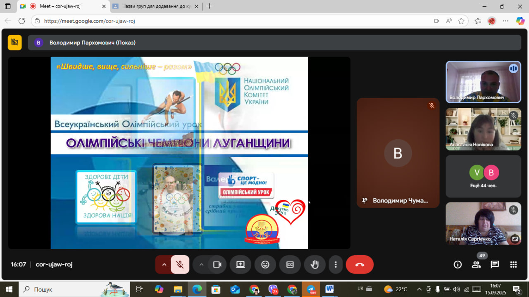Click the Пошук taskbar search field
Screen dimensions: 529x297
tap(74, 289)
